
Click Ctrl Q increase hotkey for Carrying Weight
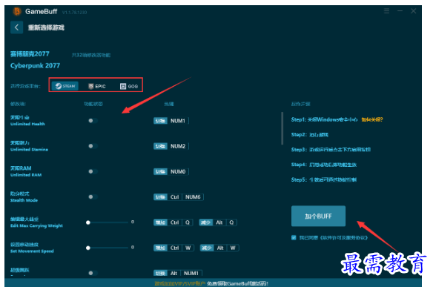[173, 222]
